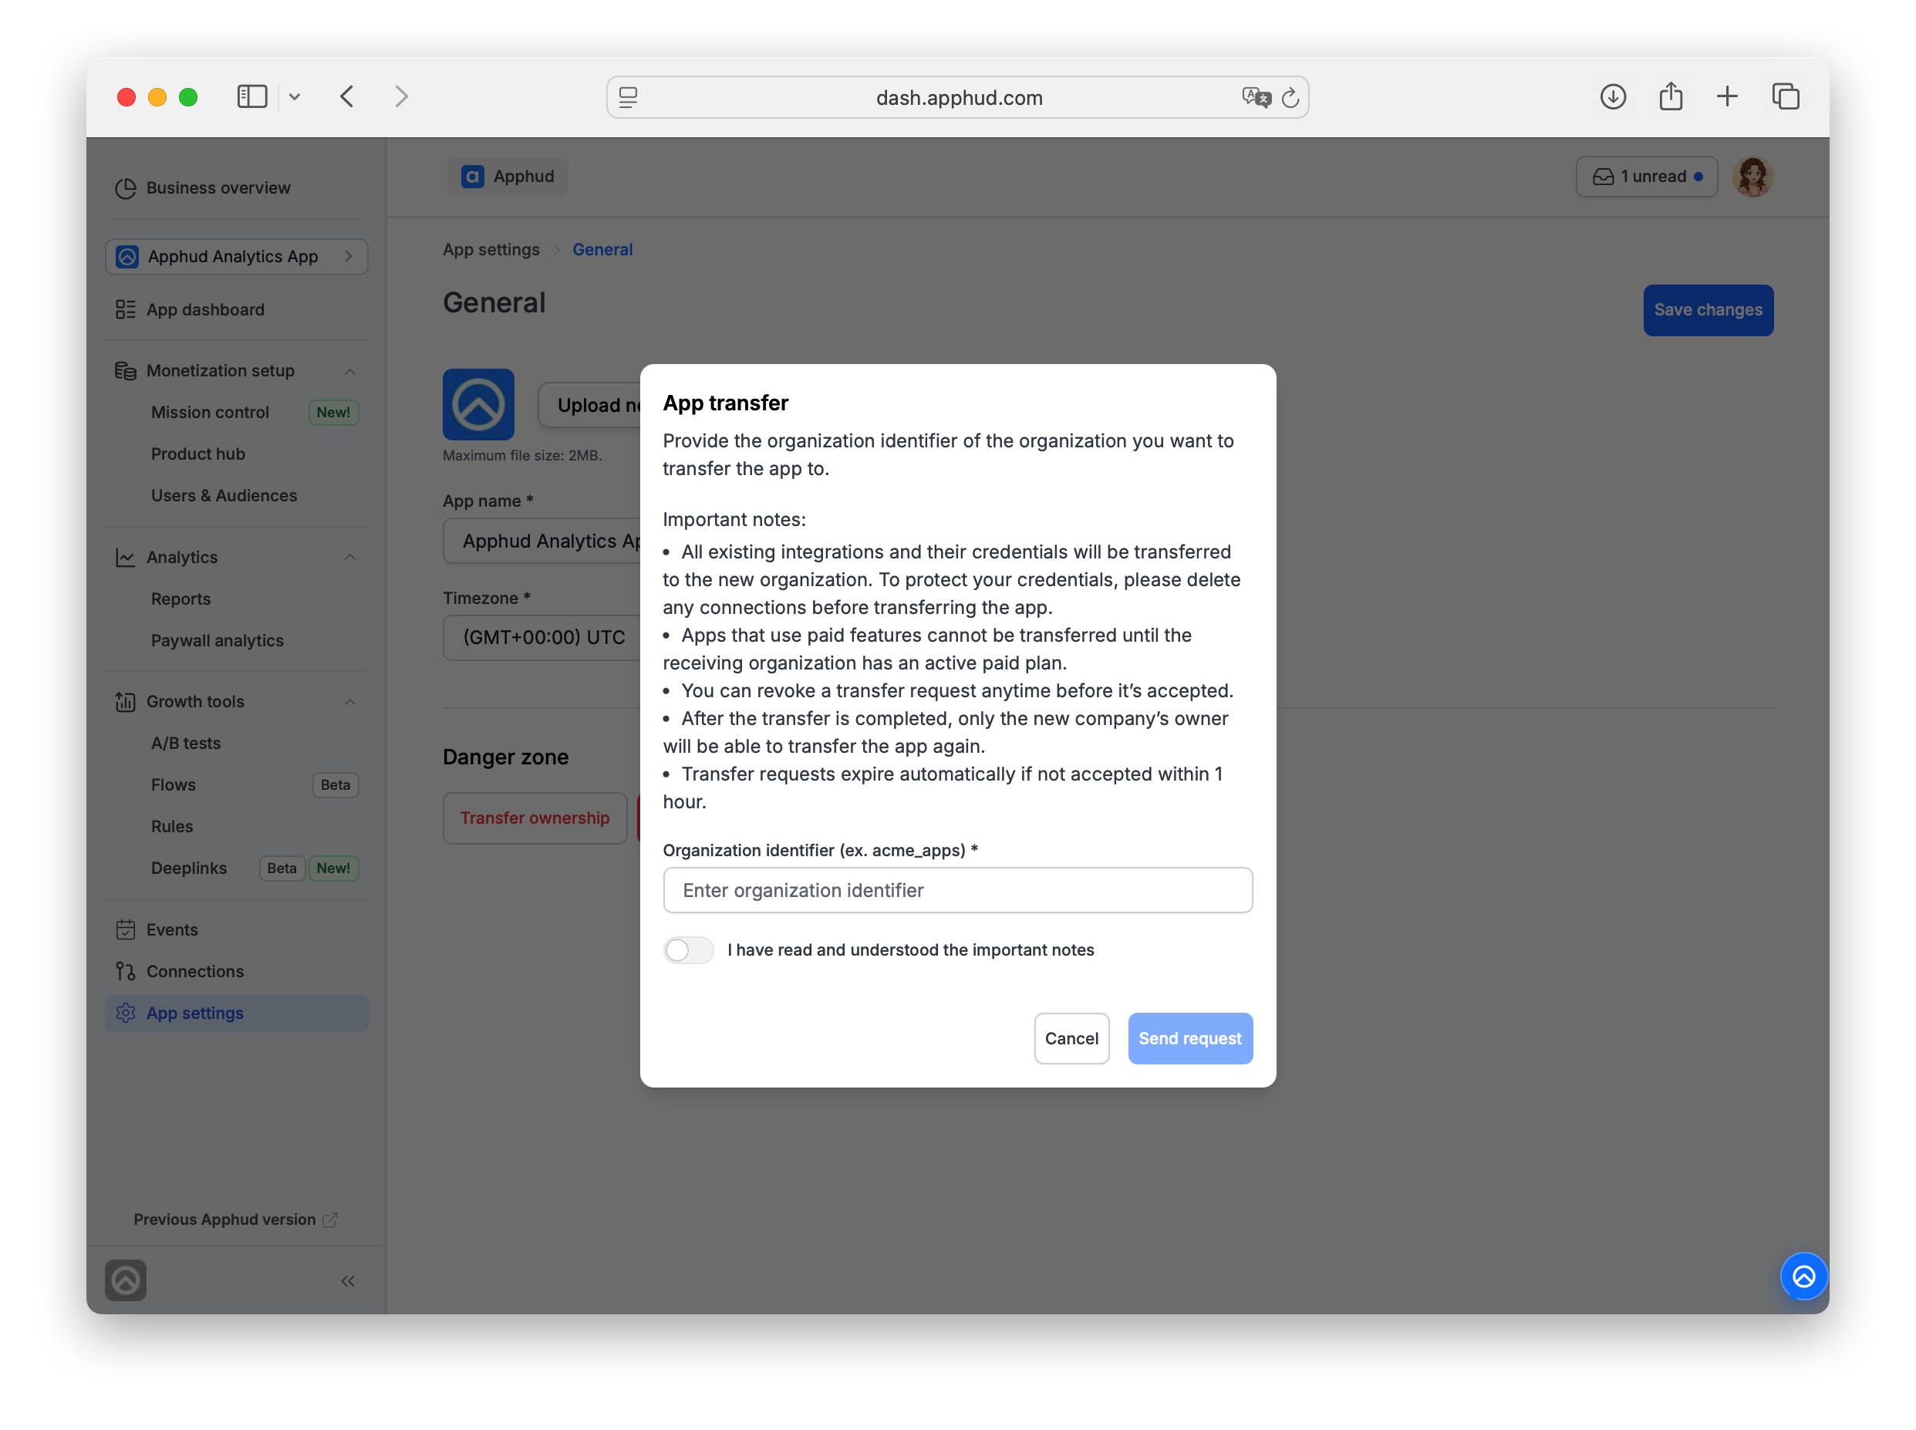
Task: Click the Transfer ownership button
Action: coord(534,818)
